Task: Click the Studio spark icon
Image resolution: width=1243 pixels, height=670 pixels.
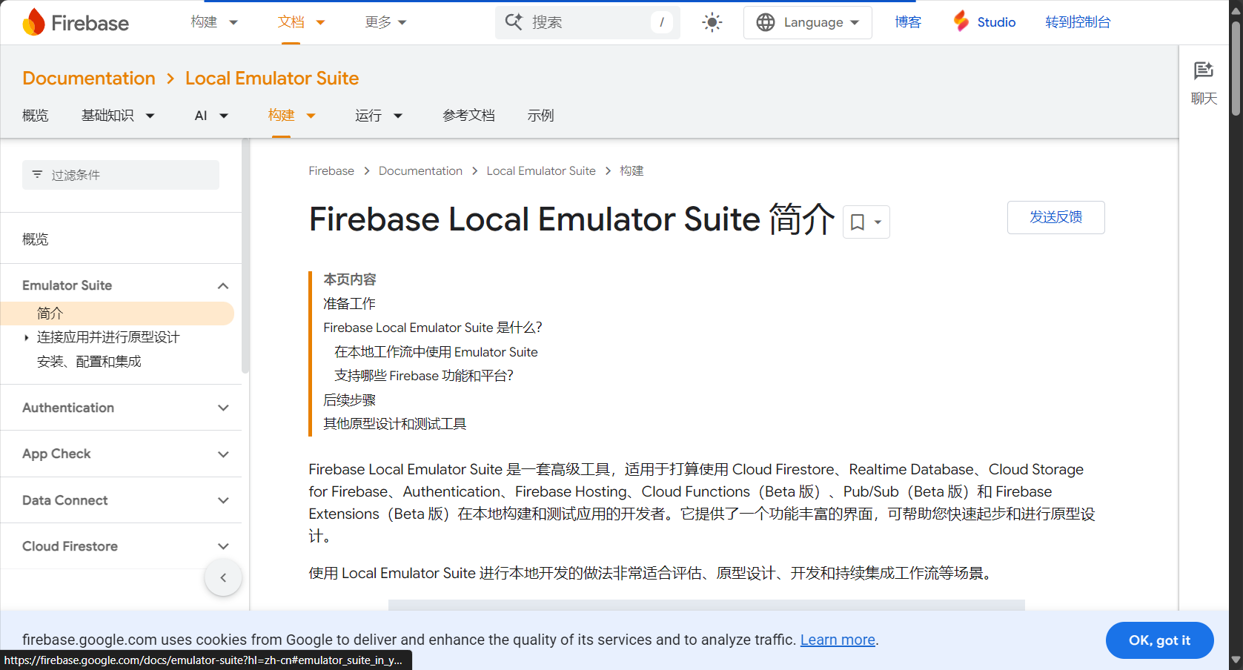Action: (x=961, y=21)
